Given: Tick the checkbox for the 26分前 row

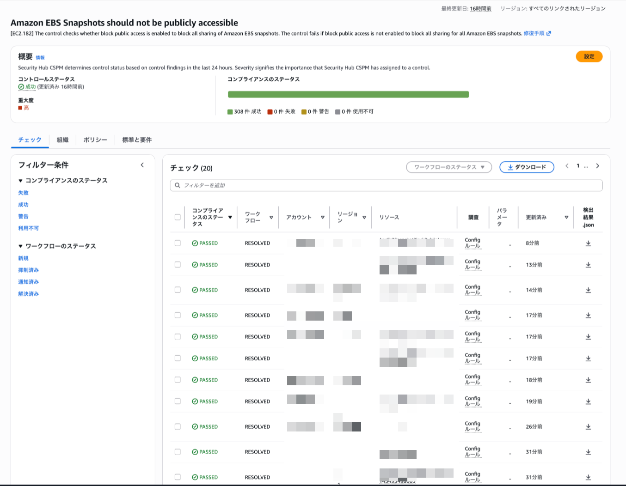Looking at the screenshot, I should pyautogui.click(x=178, y=427).
